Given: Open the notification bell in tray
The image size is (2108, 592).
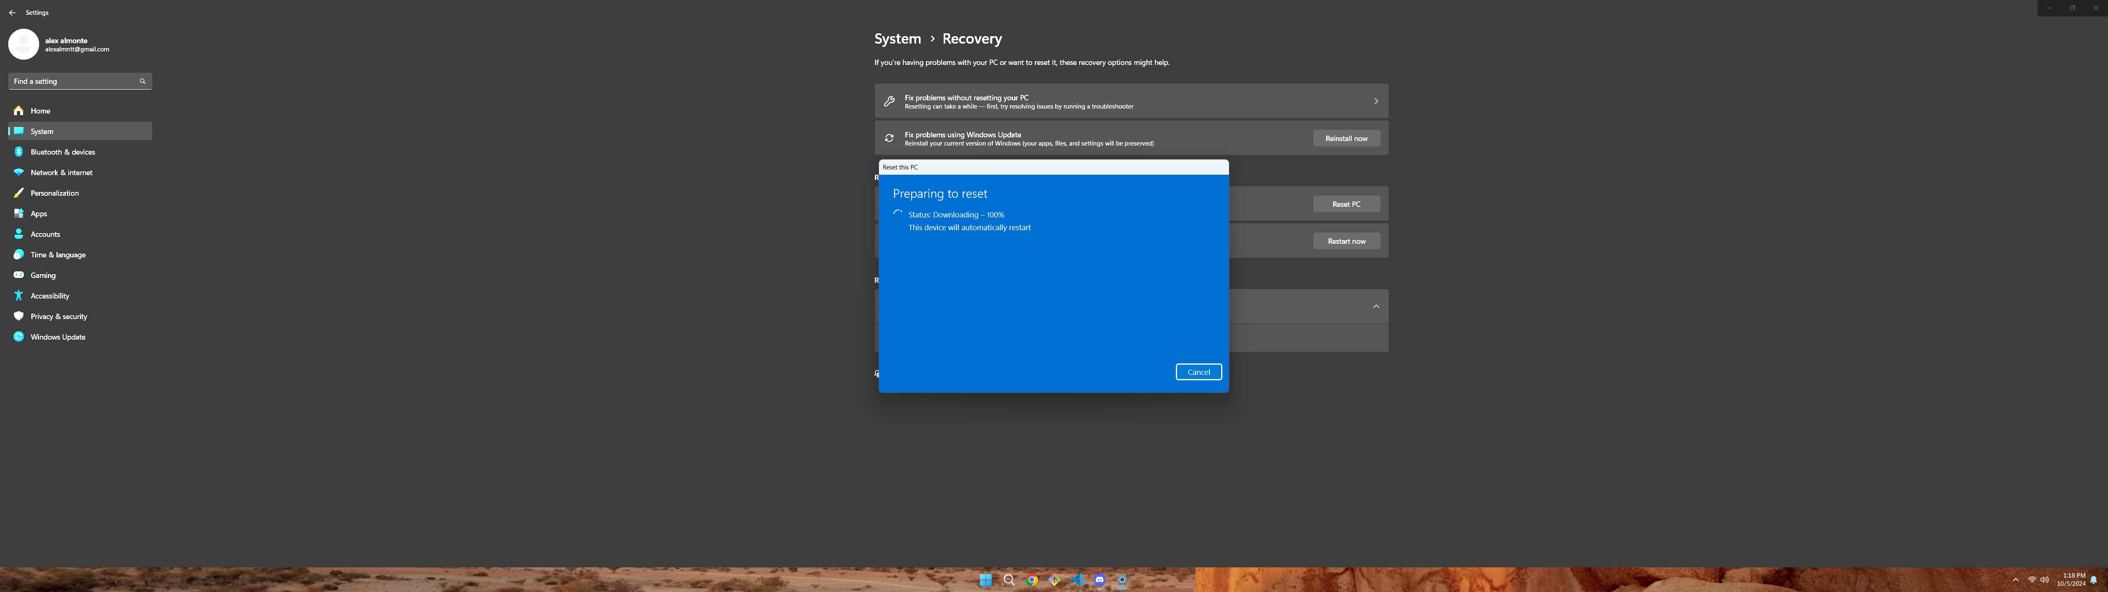Looking at the screenshot, I should click(x=2093, y=580).
